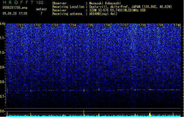This screenshot has width=184, height=117.
Task: Click the 1738 time marker
Action: coord(142,25)
